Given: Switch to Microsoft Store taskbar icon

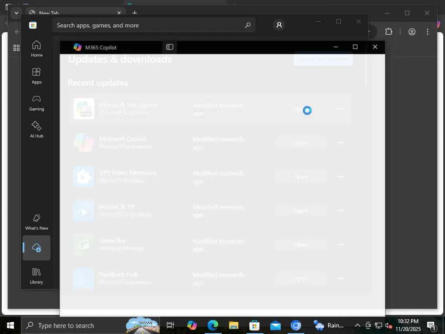Looking at the screenshot, I should point(254,325).
